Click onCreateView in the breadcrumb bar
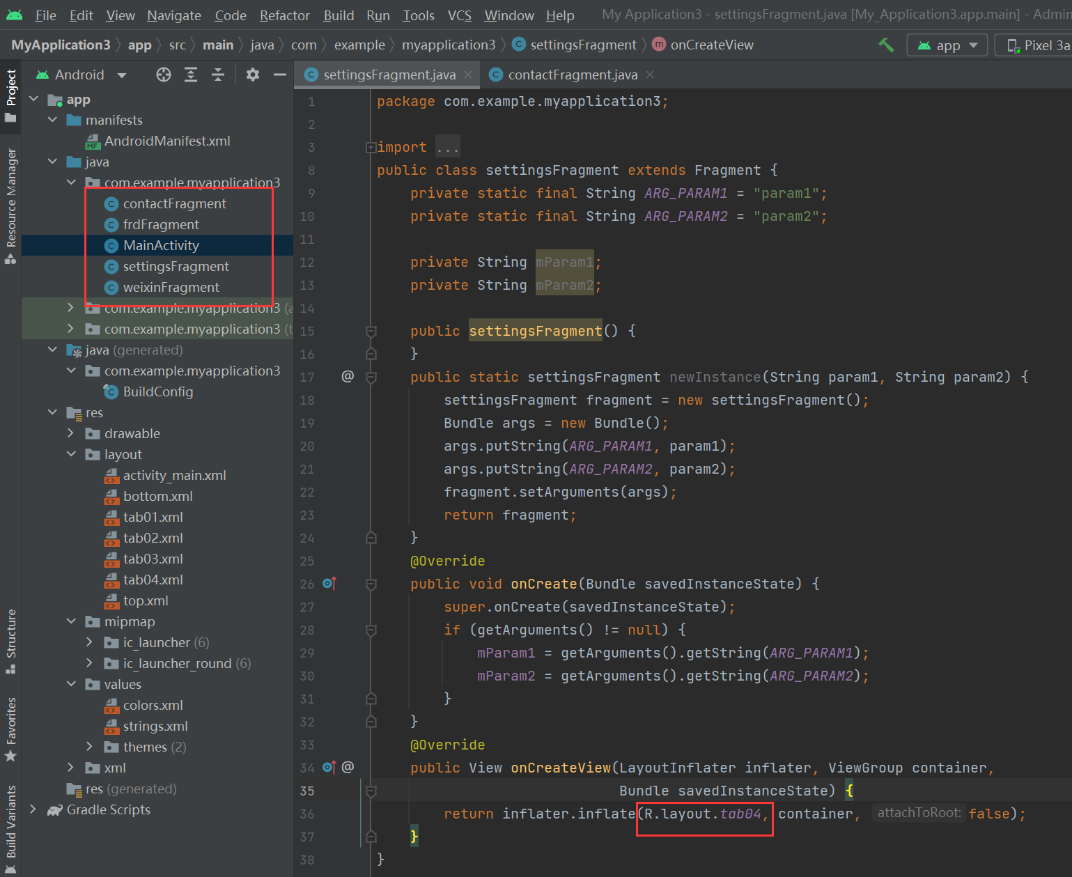1072x877 pixels. tap(711, 45)
